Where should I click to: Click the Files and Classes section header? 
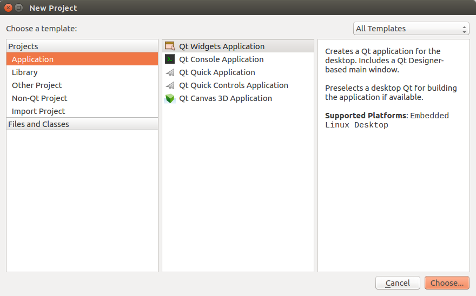(x=38, y=124)
